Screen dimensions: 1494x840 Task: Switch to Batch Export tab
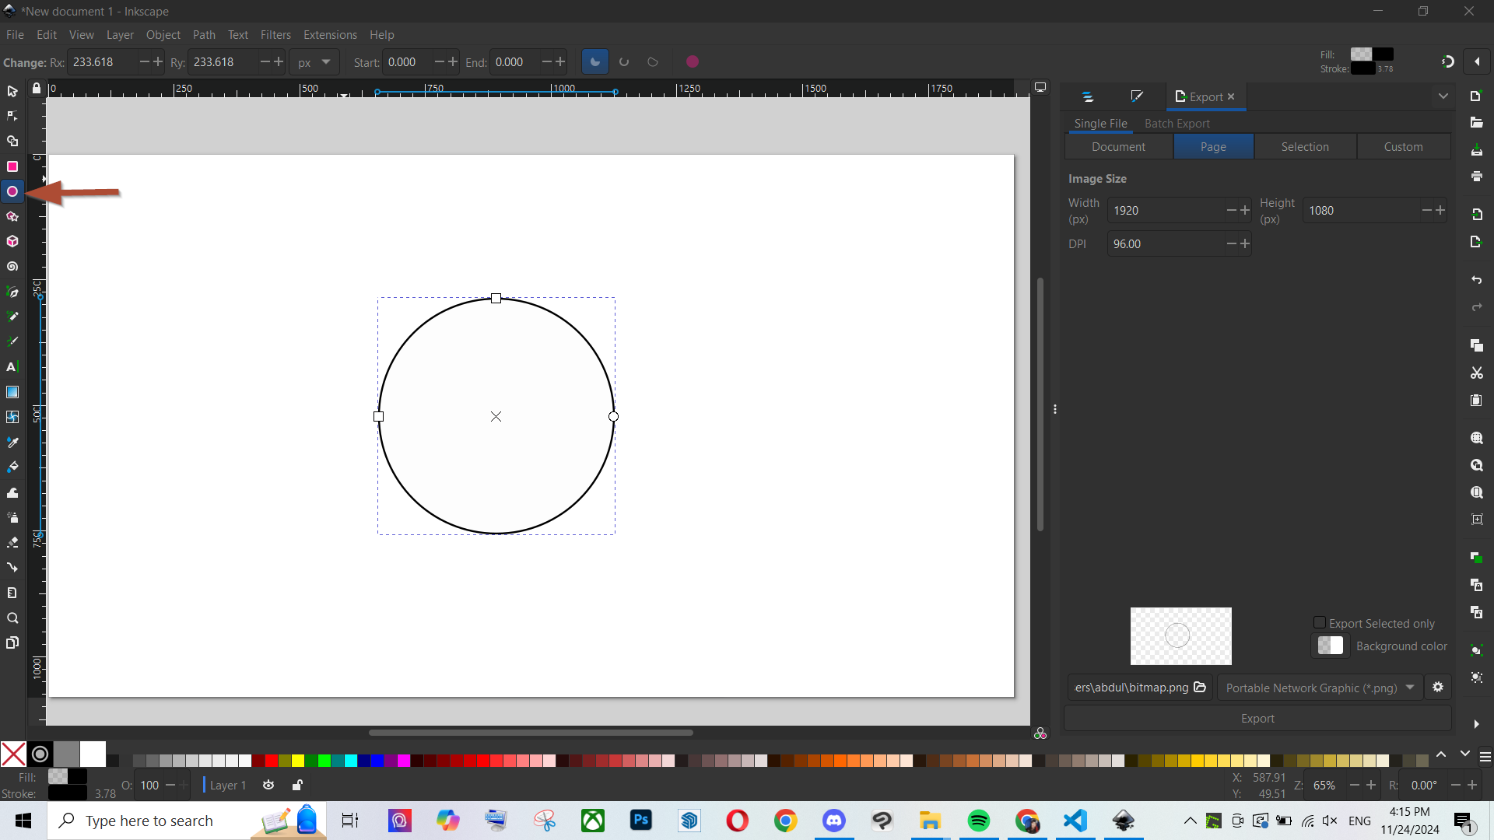[x=1177, y=123]
